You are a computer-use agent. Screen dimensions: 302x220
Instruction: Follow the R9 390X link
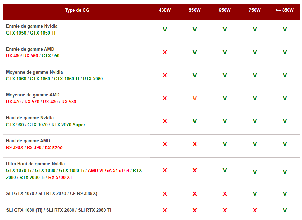point(15,148)
